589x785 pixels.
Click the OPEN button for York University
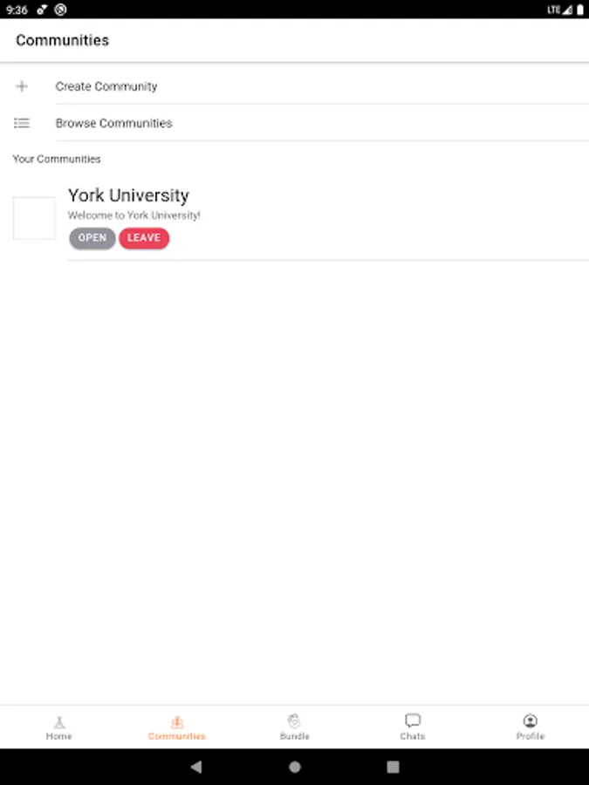click(x=92, y=238)
